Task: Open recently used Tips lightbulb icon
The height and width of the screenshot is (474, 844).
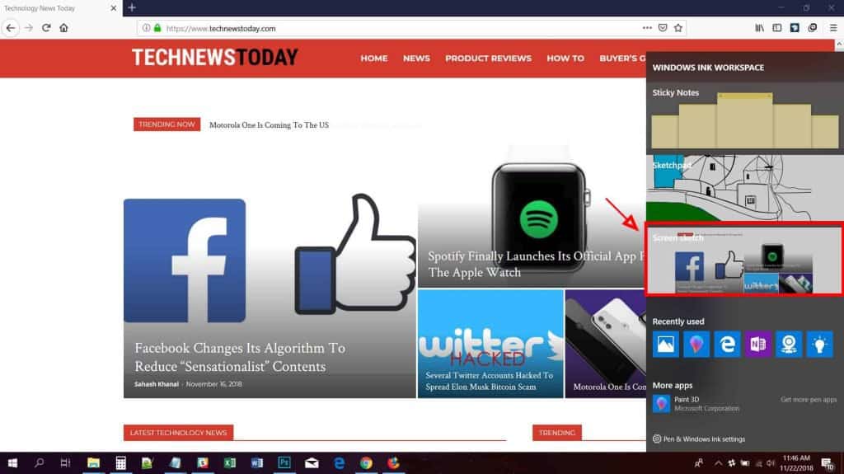Action: pos(819,345)
